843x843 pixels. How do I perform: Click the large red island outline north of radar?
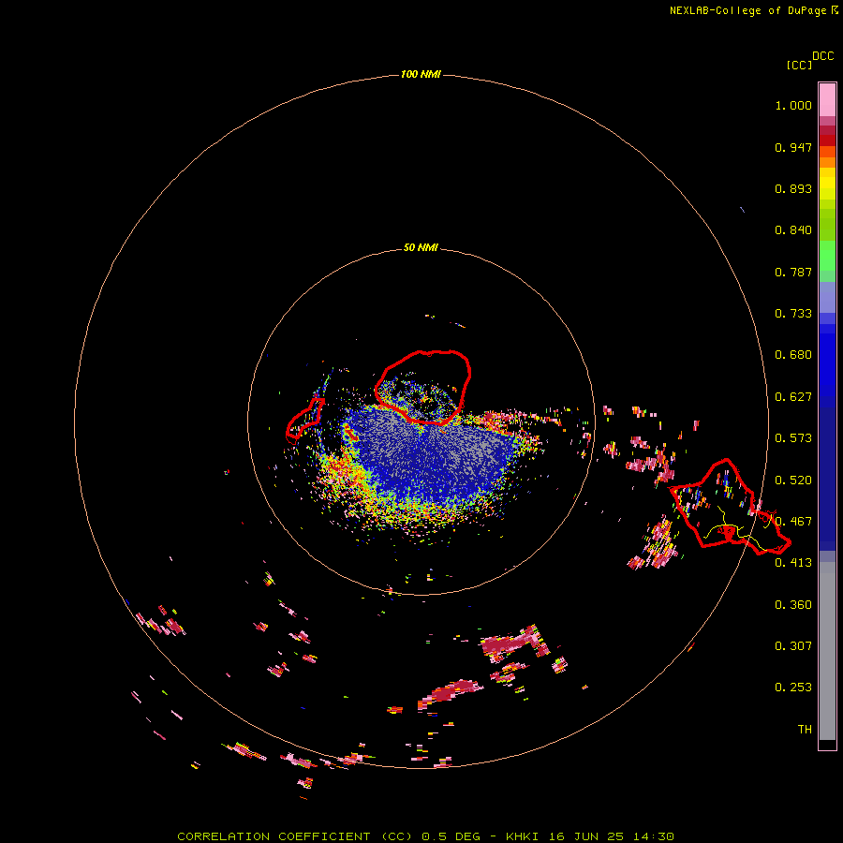click(423, 387)
